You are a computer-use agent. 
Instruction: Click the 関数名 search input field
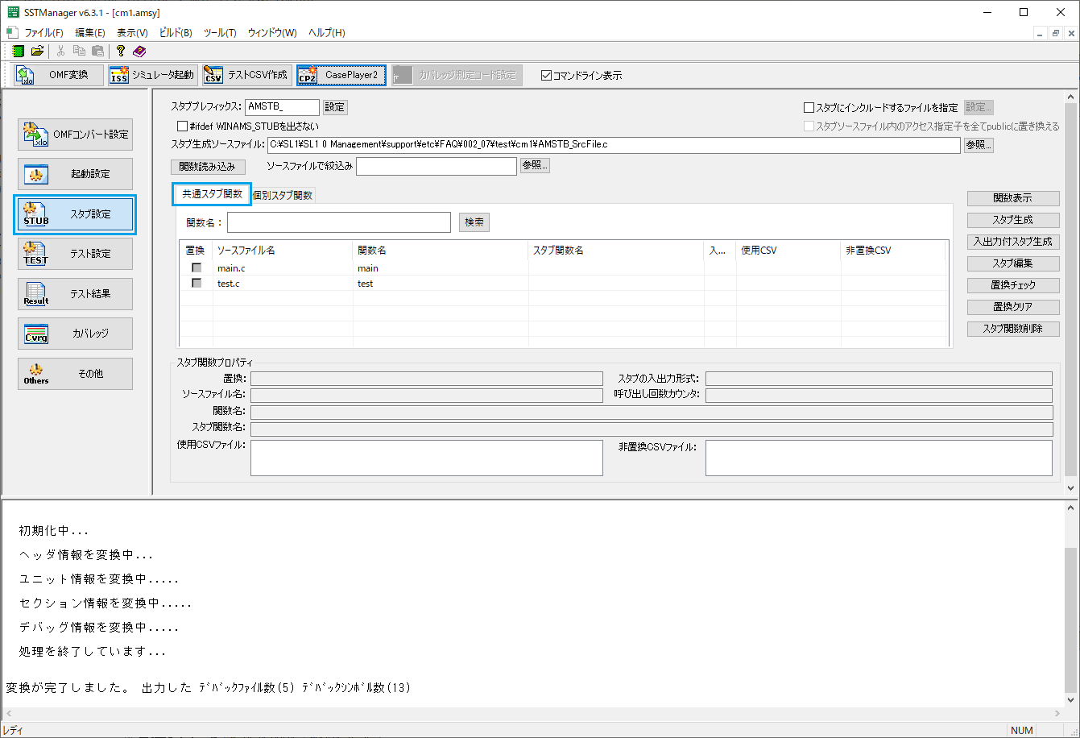(339, 222)
